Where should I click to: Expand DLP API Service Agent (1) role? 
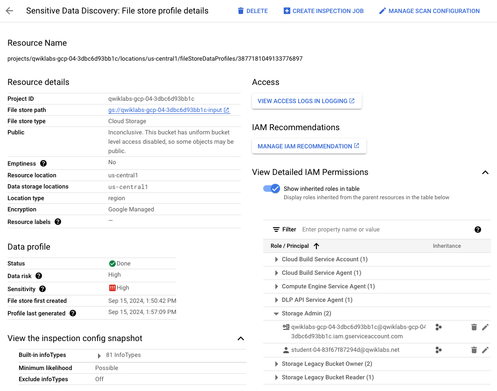(276, 300)
